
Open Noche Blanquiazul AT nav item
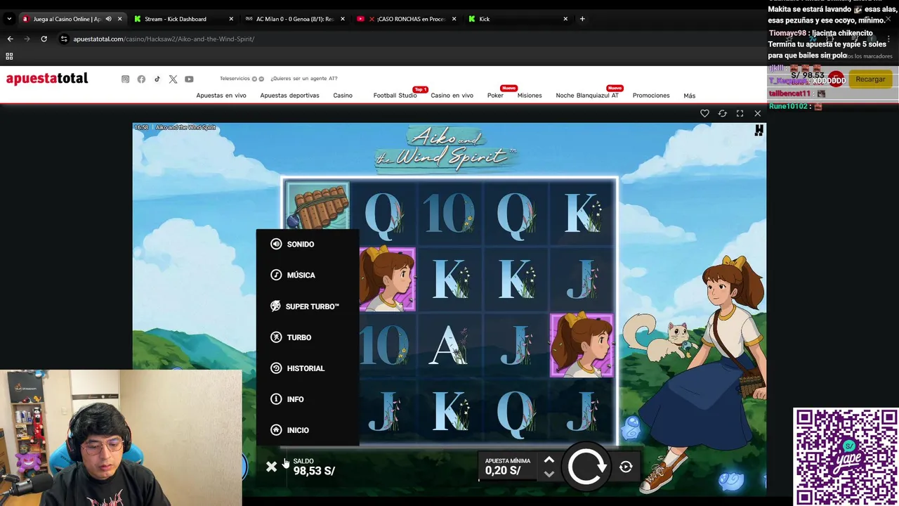pyautogui.click(x=587, y=96)
